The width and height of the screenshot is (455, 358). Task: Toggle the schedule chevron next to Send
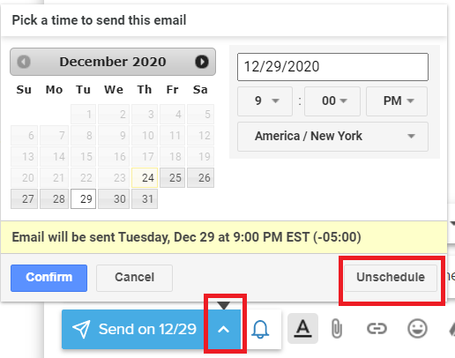click(224, 330)
